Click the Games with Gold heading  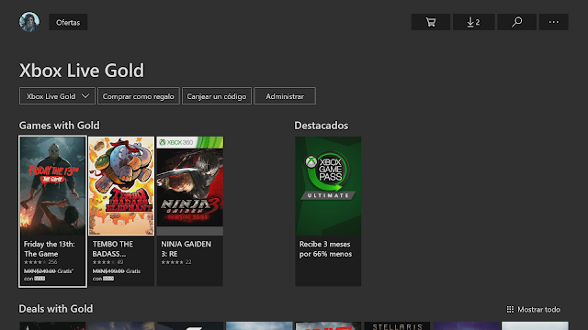59,126
